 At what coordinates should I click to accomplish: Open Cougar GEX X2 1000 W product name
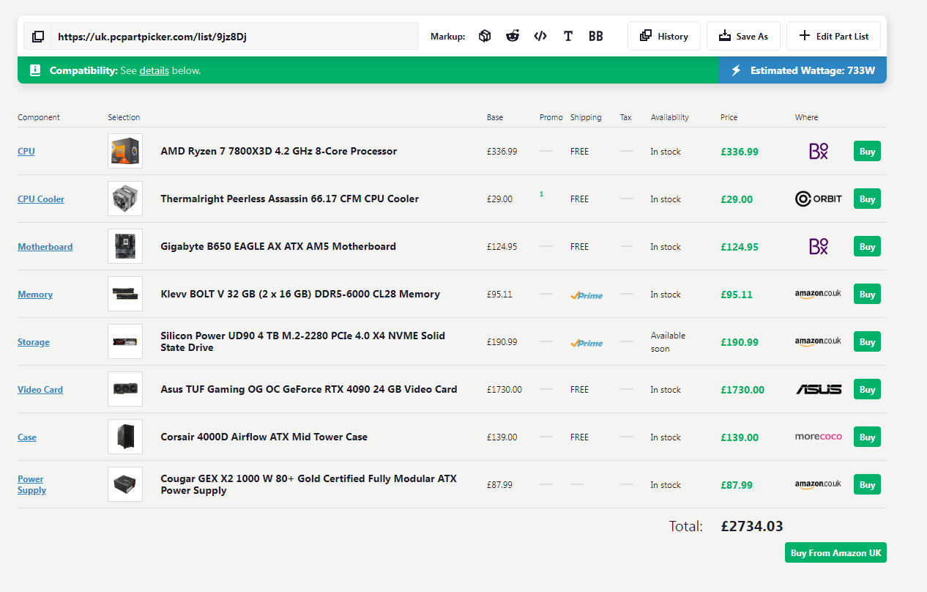[309, 484]
